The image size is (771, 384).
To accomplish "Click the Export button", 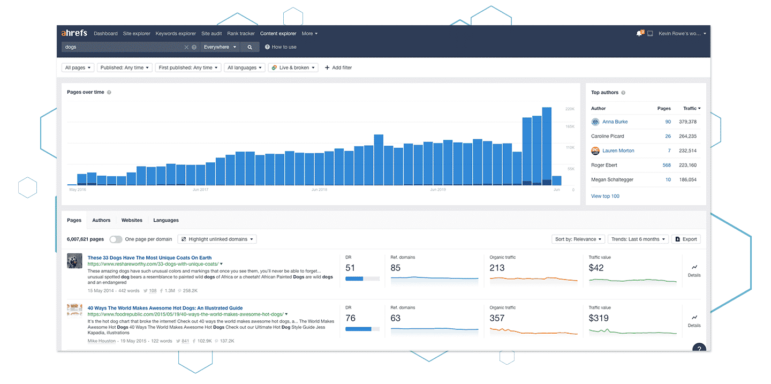I will point(686,239).
